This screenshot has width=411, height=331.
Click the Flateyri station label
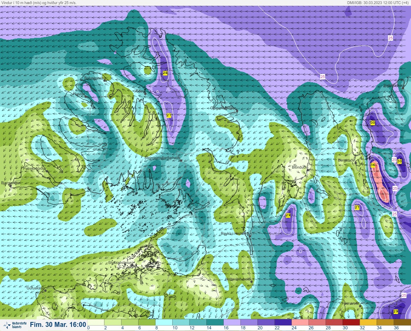coord(79,94)
